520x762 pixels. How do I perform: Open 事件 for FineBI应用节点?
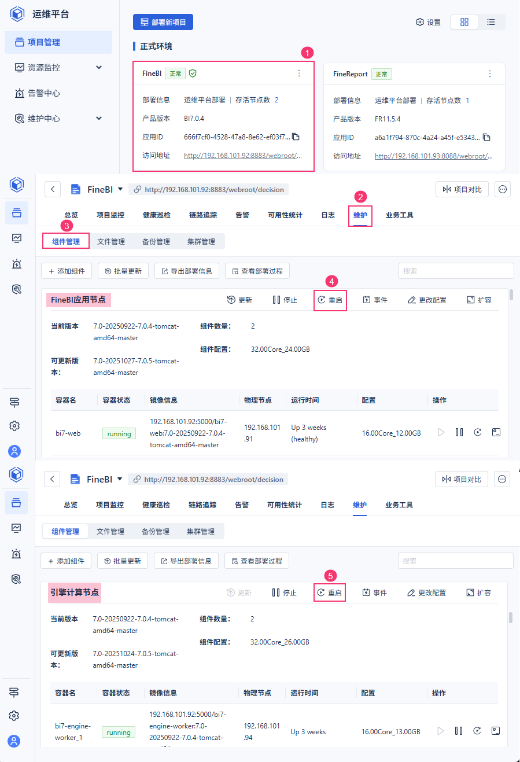coord(375,300)
